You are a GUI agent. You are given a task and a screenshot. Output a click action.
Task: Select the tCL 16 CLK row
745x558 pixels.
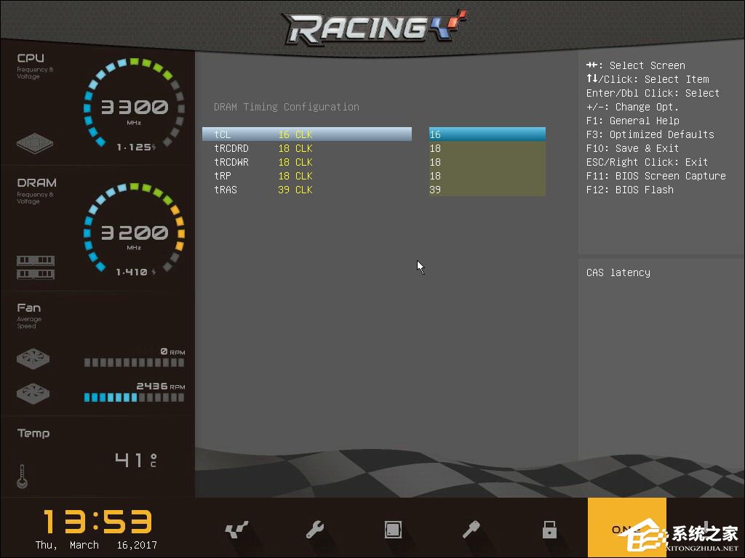(x=306, y=134)
